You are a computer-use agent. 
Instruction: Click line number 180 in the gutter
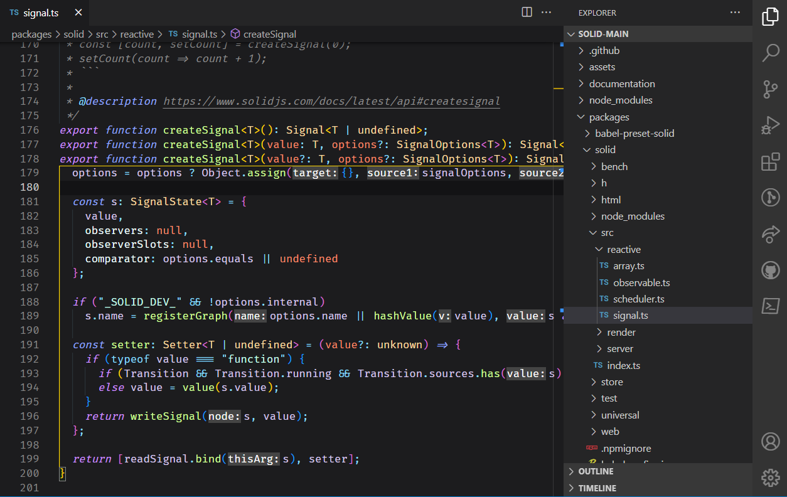click(29, 187)
